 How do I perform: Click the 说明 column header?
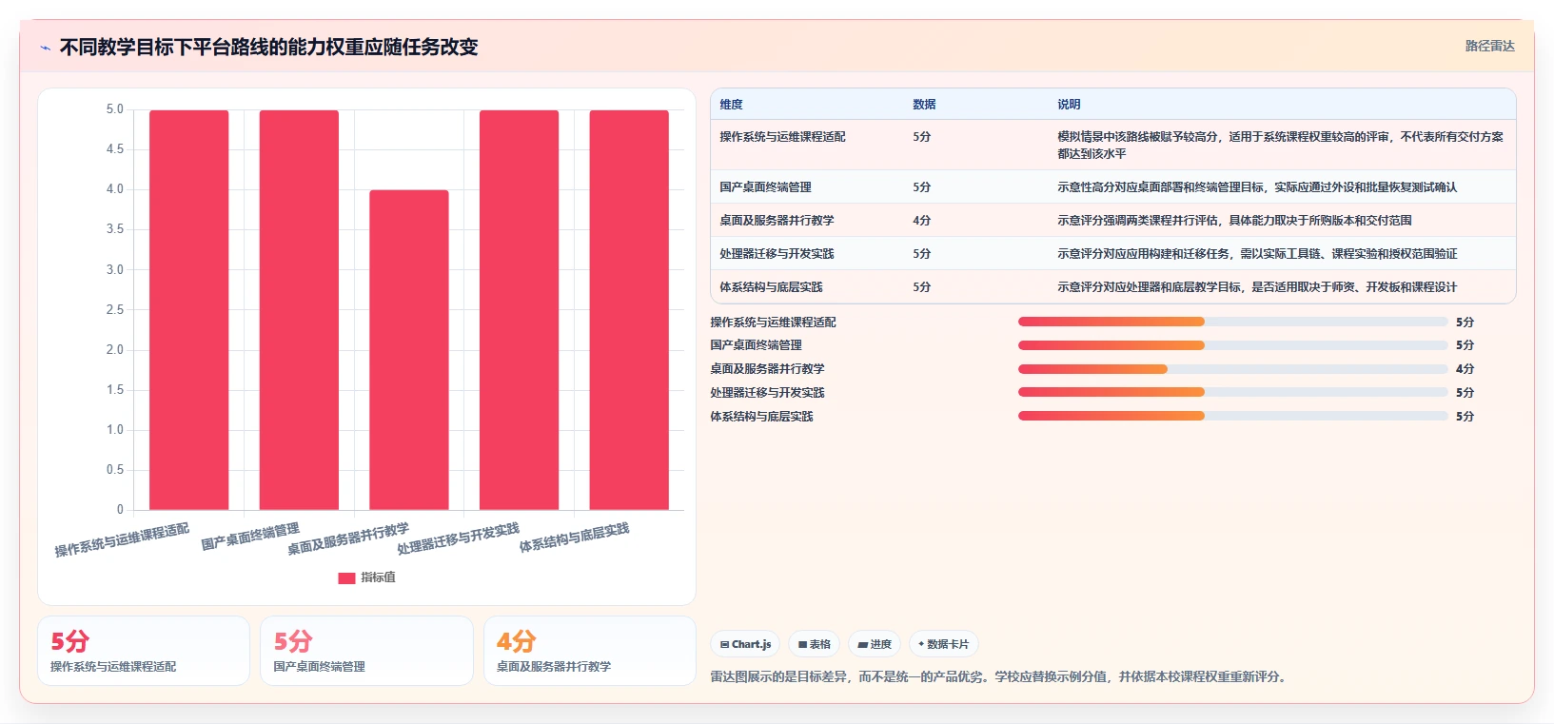(x=1069, y=105)
